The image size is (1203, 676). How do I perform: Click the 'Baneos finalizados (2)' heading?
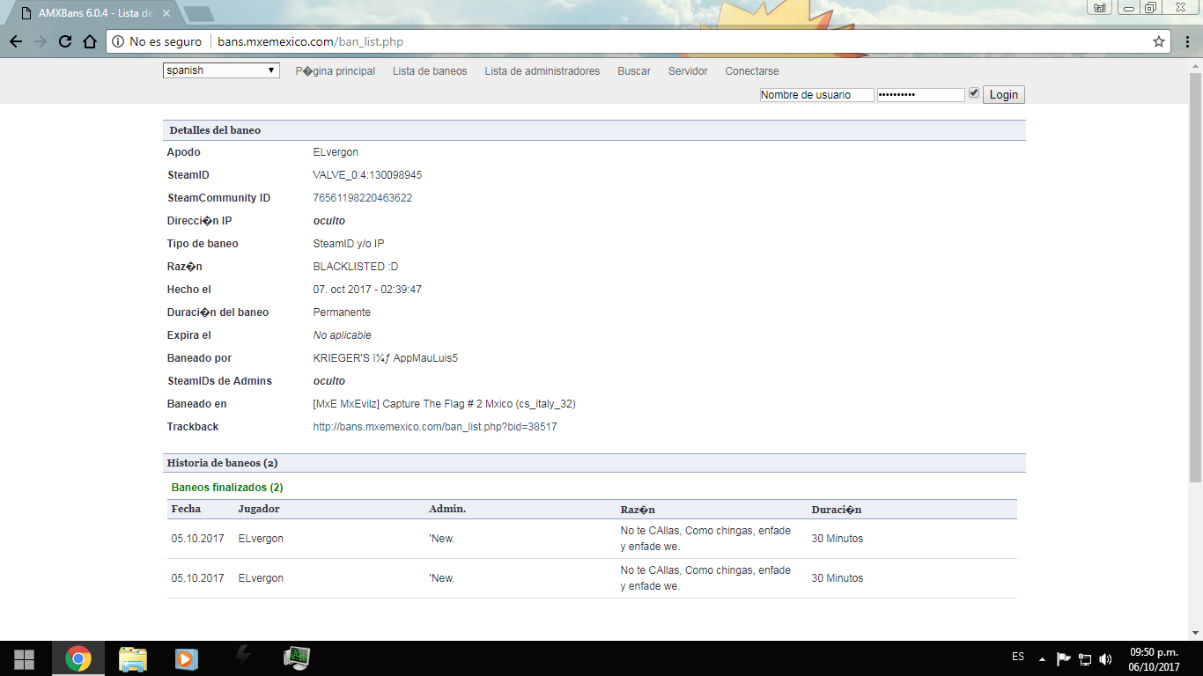pyautogui.click(x=227, y=488)
